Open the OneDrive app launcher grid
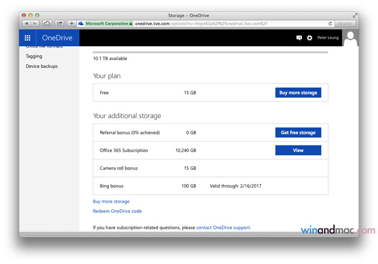The width and height of the screenshot is (378, 264). [27, 38]
